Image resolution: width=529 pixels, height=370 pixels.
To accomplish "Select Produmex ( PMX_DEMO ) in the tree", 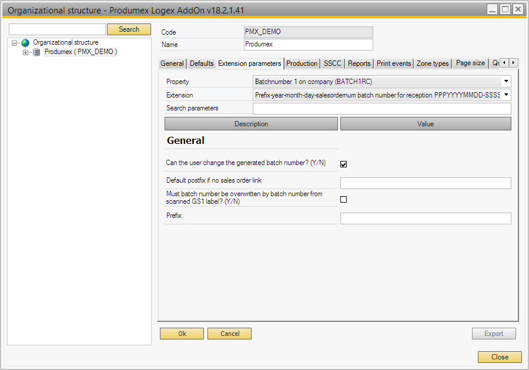I will (x=81, y=52).
